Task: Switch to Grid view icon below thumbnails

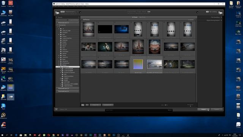Action: (x=83, y=105)
